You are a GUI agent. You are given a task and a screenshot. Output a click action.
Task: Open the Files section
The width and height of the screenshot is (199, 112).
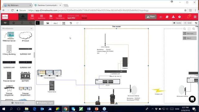click(51, 17)
